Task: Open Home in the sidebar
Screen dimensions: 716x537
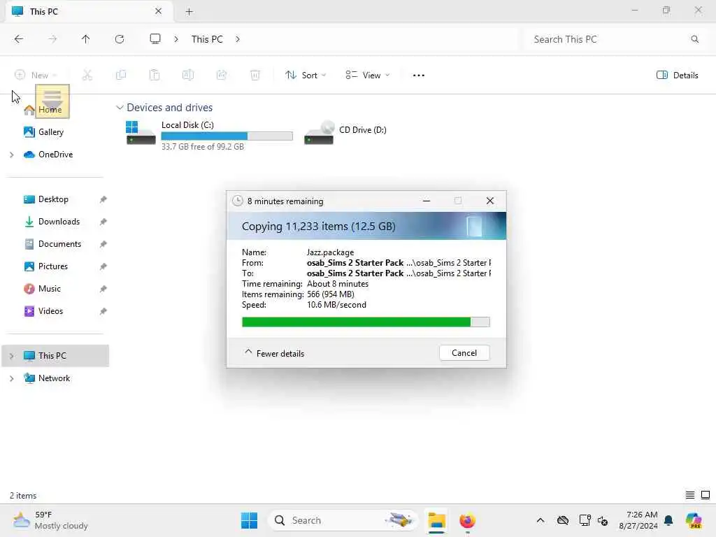Action: 50,110
